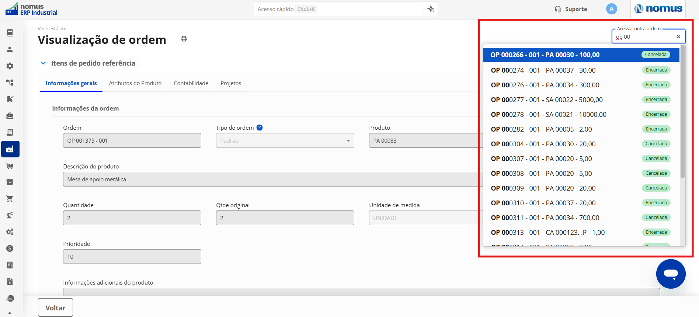Image resolution: width=699 pixels, height=317 pixels.
Task: Click the Nomus ERP Industrial logo
Action: (32, 9)
